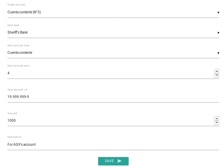Expand the Dest account type dropdown arrow
Image resolution: width=224 pixels, height=167 pixels.
[x=218, y=53]
